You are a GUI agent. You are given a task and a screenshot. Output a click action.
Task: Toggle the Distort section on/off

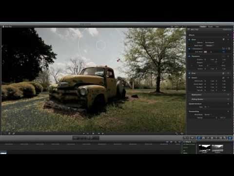(189, 78)
